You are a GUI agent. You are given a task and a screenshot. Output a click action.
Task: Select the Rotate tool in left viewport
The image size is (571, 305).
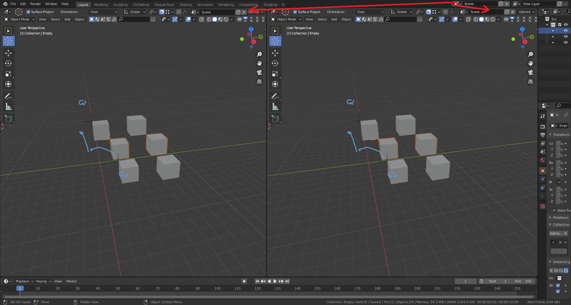click(x=8, y=63)
